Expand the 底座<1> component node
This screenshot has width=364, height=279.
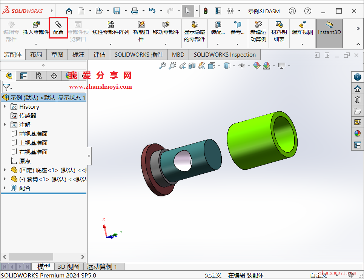pos(5,170)
